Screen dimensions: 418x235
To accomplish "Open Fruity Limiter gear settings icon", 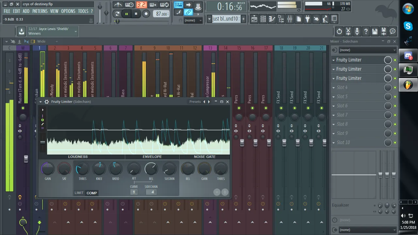I will click(47, 102).
